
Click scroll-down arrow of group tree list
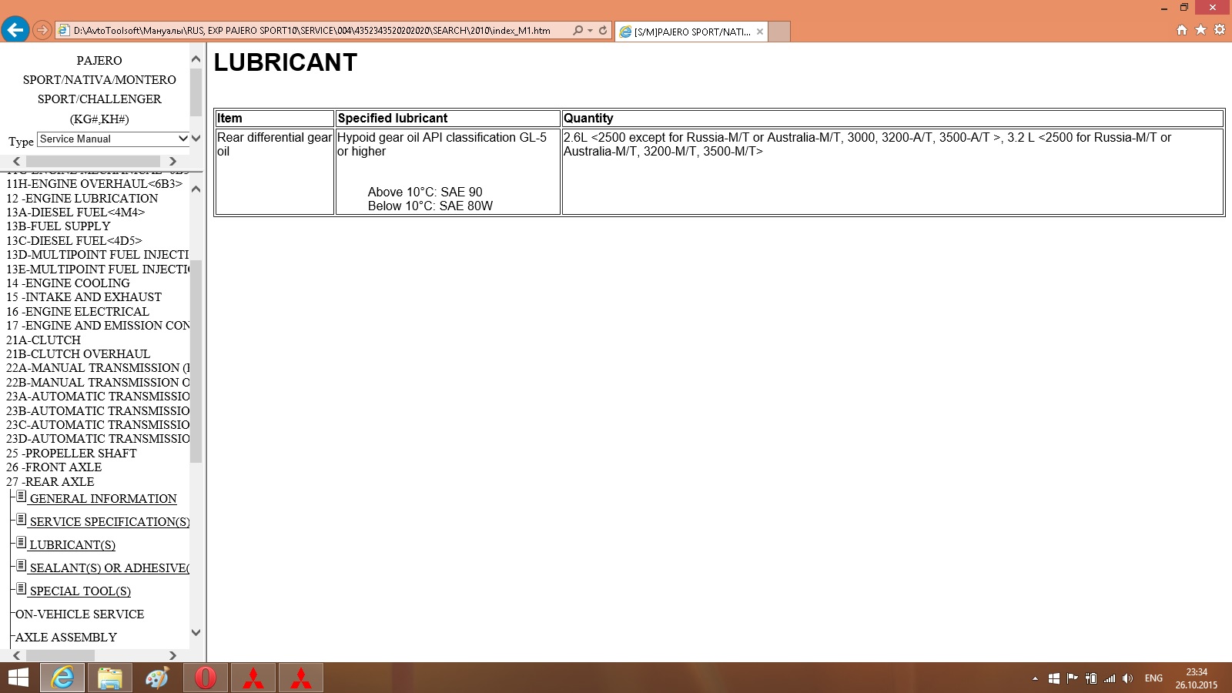point(196,633)
